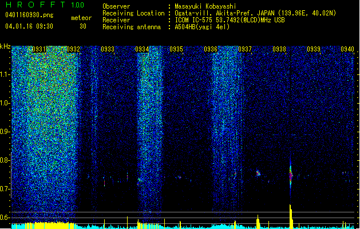The width and height of the screenshot is (360, 229).
Task: Click the 0.7 kHz axis label
Action: (x=5, y=189)
